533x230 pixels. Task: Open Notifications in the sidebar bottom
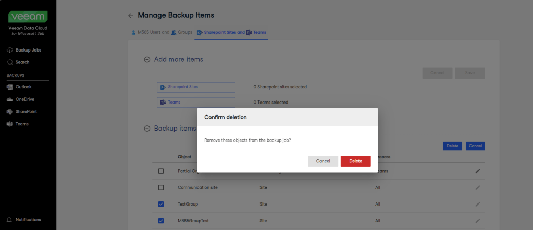click(x=28, y=220)
